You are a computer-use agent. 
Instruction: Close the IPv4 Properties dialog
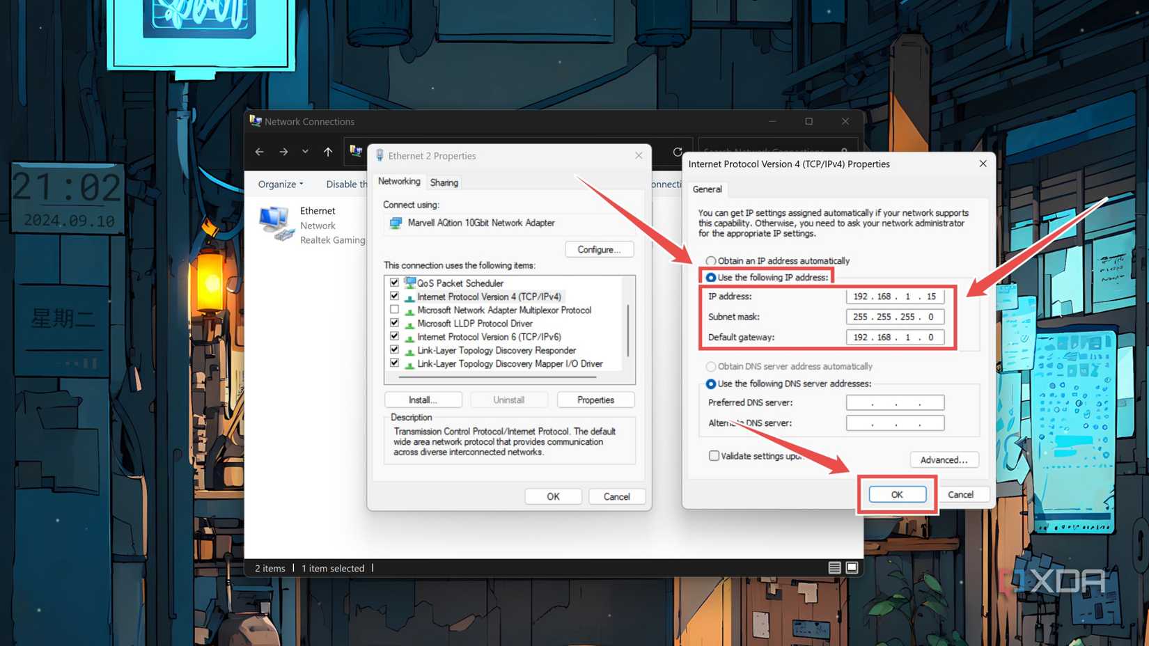pyautogui.click(x=983, y=164)
